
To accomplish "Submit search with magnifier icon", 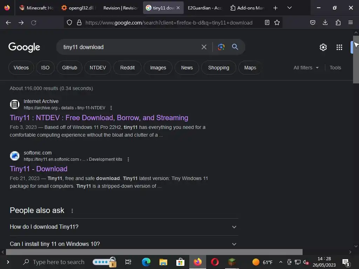I will [x=235, y=47].
